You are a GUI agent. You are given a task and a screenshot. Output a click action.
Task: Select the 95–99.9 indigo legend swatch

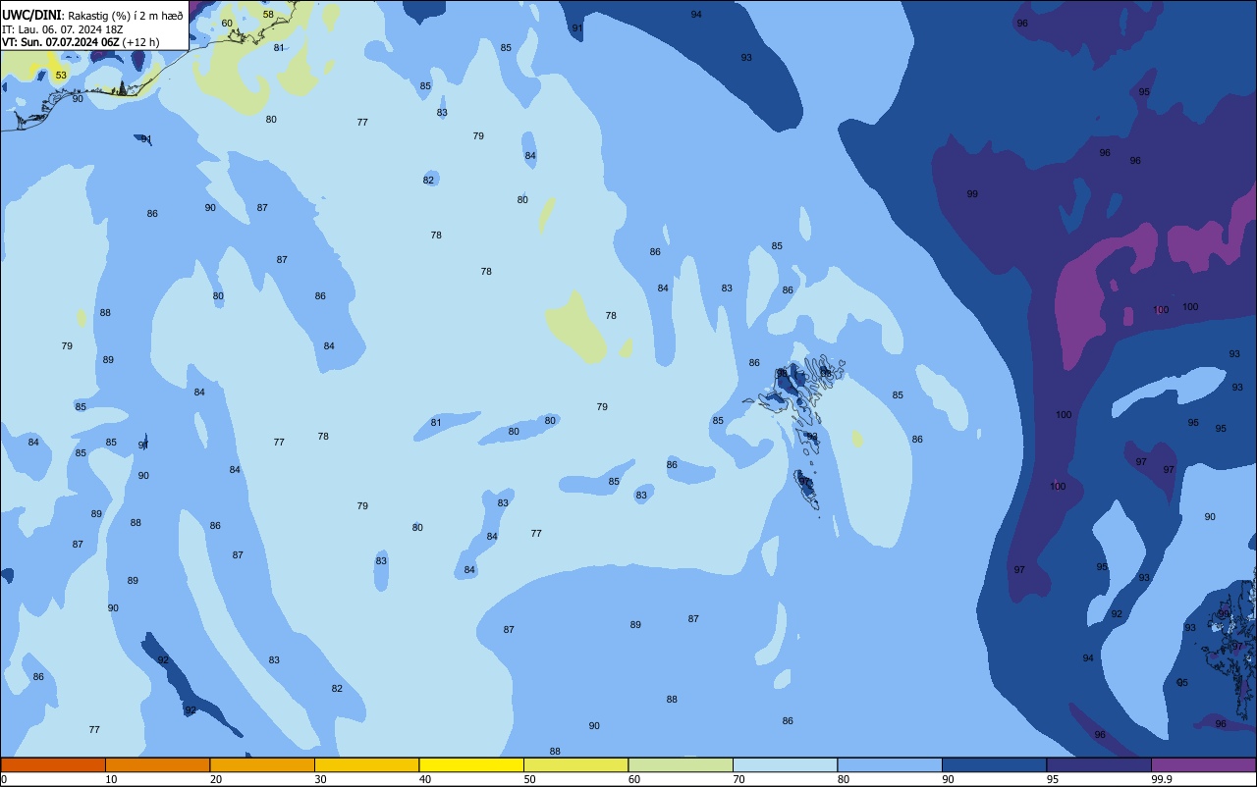tap(1099, 764)
